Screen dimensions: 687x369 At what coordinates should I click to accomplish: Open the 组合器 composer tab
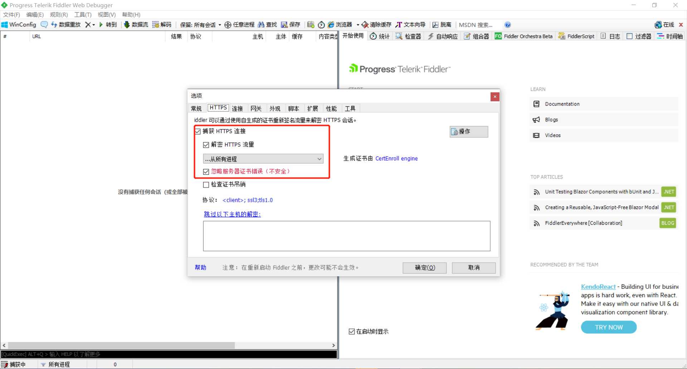click(476, 36)
